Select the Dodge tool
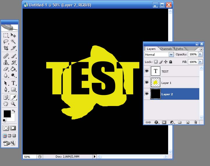 (x=13, y=75)
